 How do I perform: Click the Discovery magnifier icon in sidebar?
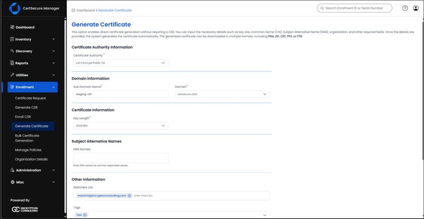pyautogui.click(x=12, y=51)
